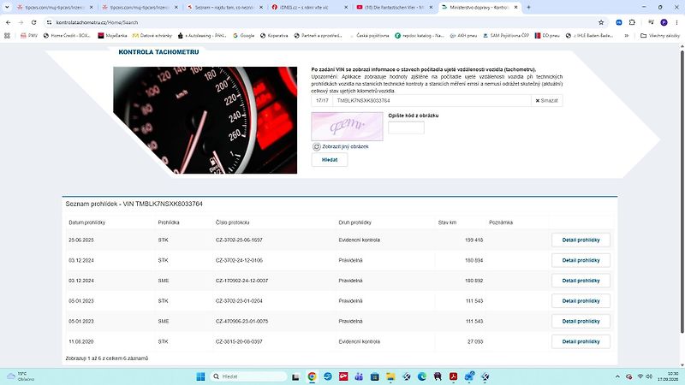685x385 pixels.
Task: Switch to the iDNES.cz tab
Action: pyautogui.click(x=305, y=7)
